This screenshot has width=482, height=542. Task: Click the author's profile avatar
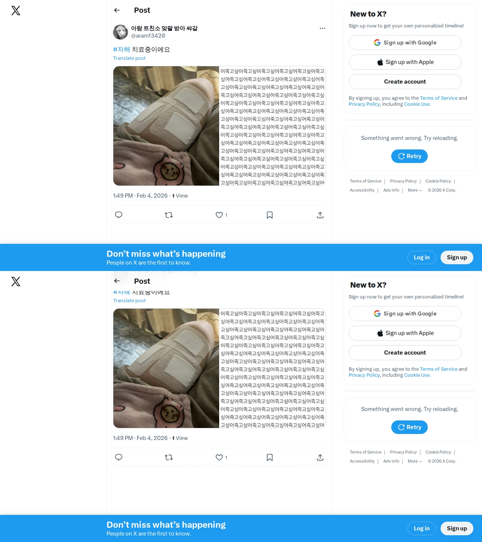120,32
